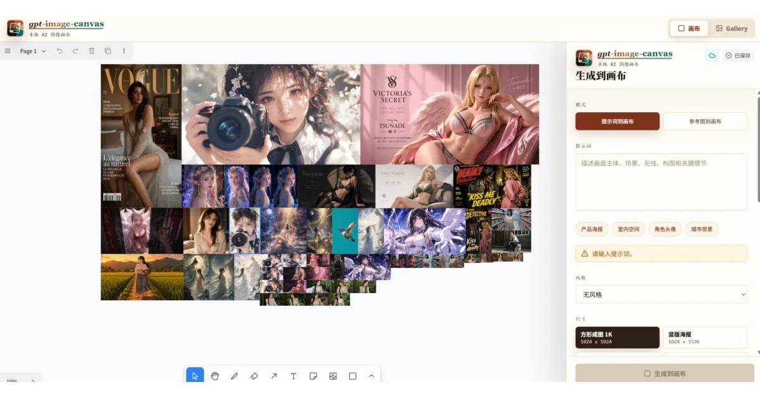This screenshot has height=399, width=760.
Task: Apply the 产品海报 preset chip
Action: click(x=592, y=229)
